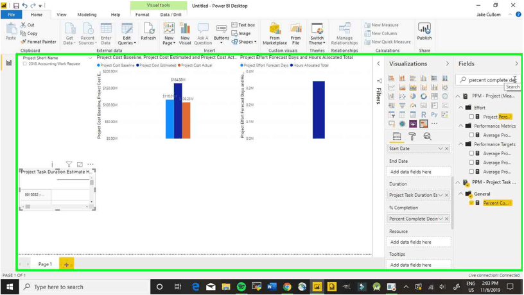The image size is (524, 295).
Task: Open more options ellipsis on the table visual
Action: (x=91, y=164)
